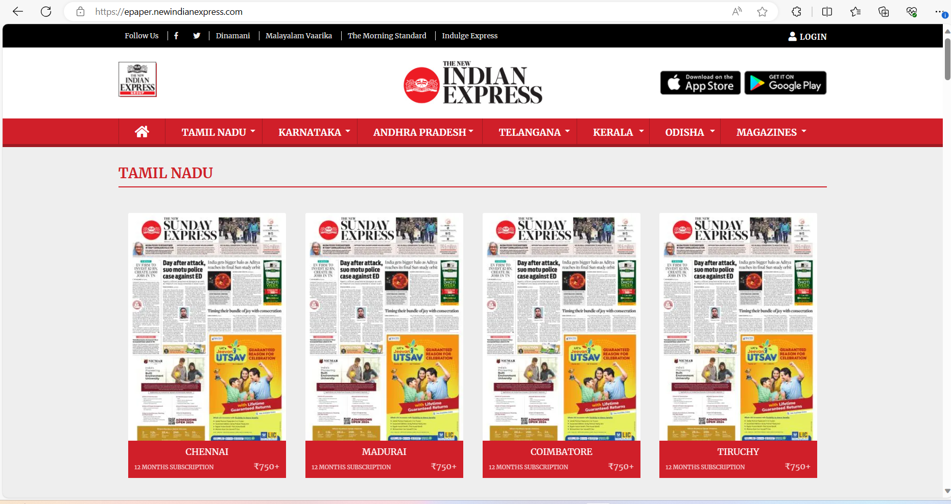Toggle the Split screen icon

(827, 12)
